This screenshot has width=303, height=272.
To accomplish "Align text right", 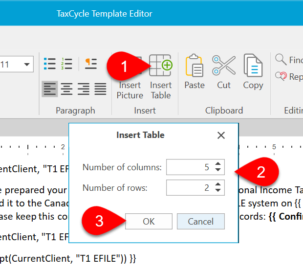I will (x=84, y=89).
